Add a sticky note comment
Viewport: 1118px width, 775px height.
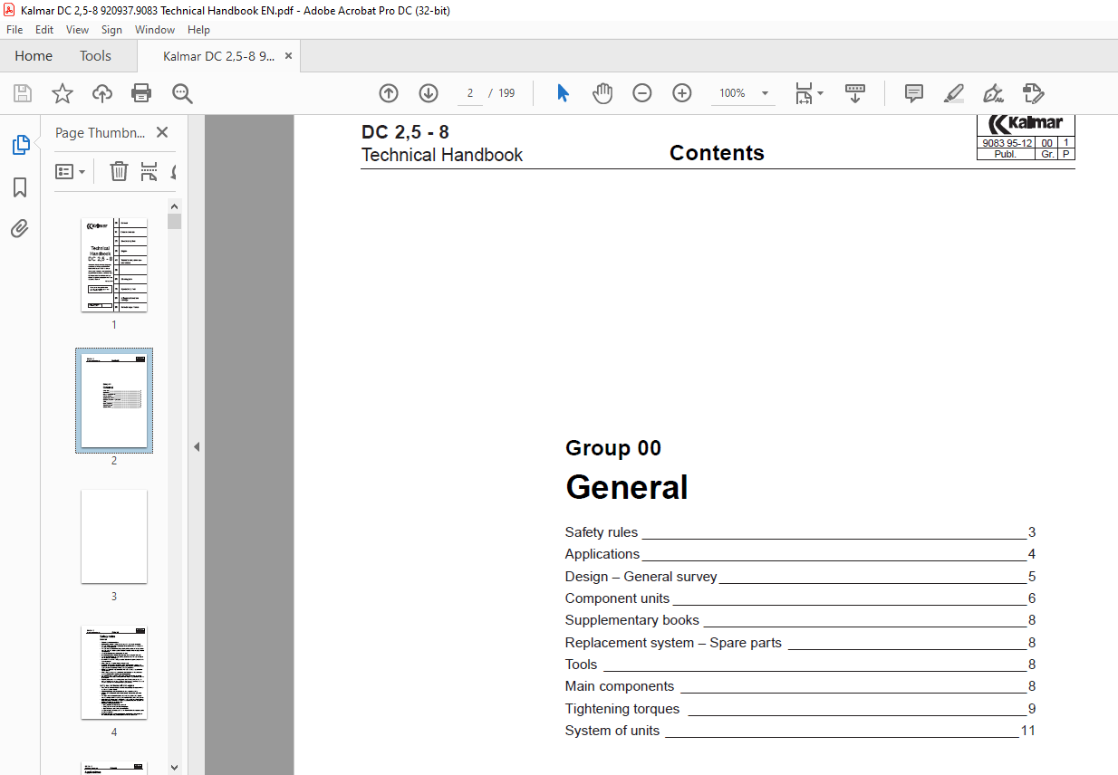point(914,93)
